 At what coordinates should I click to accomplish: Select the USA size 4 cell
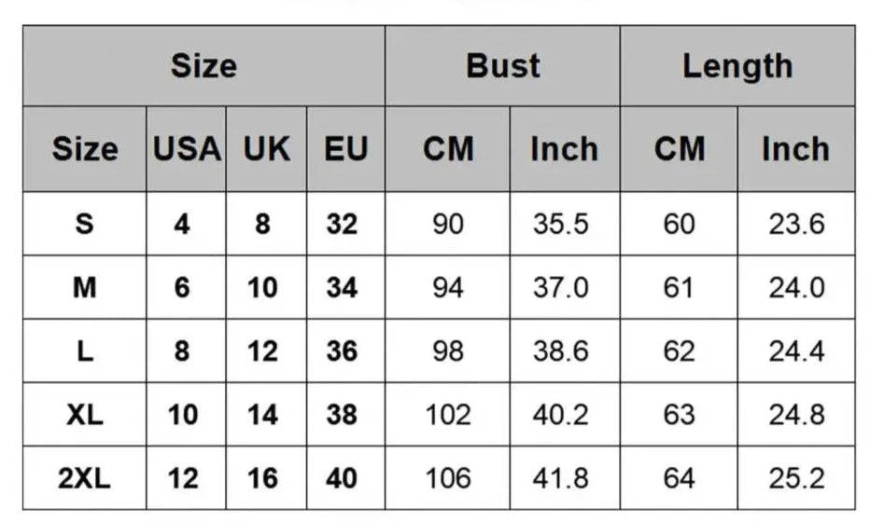(183, 225)
